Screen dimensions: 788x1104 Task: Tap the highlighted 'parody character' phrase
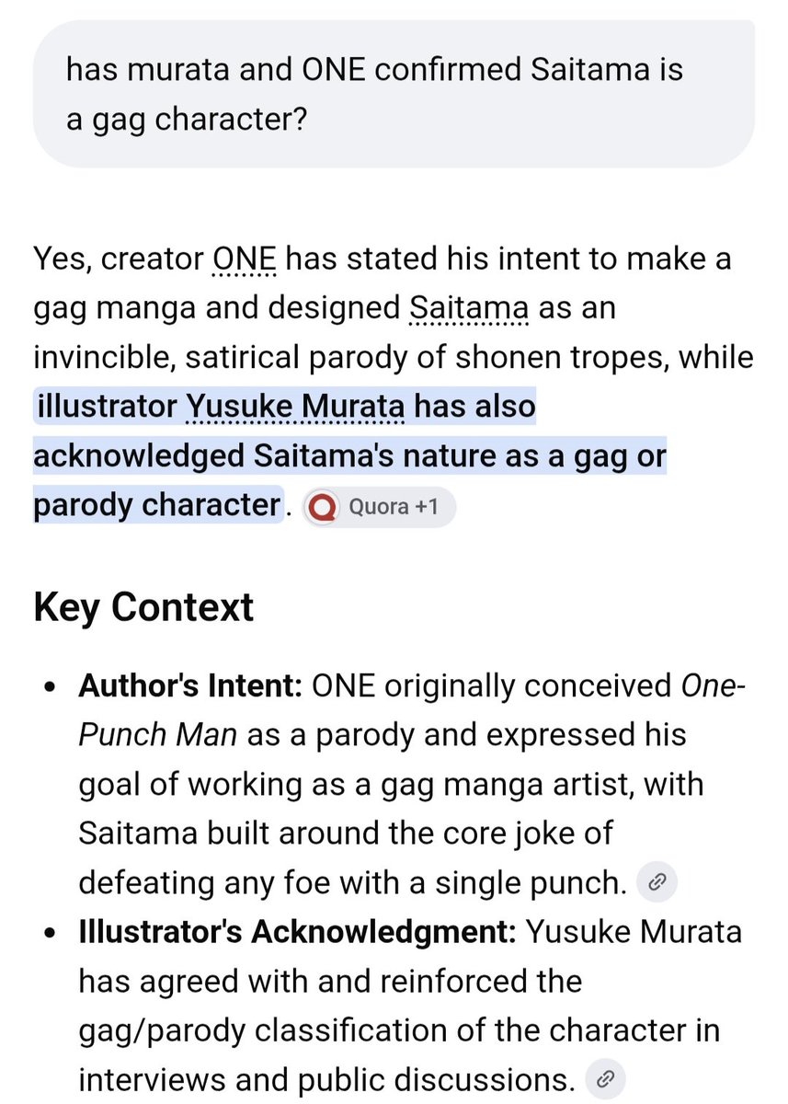tap(156, 505)
